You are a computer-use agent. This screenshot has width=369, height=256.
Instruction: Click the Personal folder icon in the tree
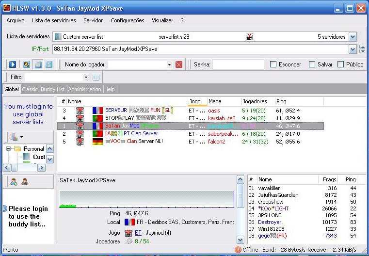(x=17, y=149)
